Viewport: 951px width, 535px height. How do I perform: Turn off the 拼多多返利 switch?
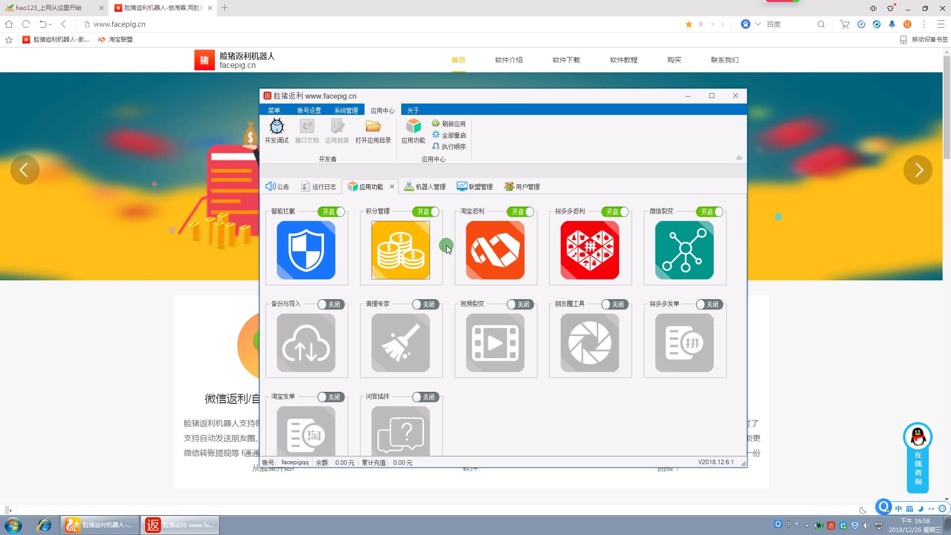[615, 212]
